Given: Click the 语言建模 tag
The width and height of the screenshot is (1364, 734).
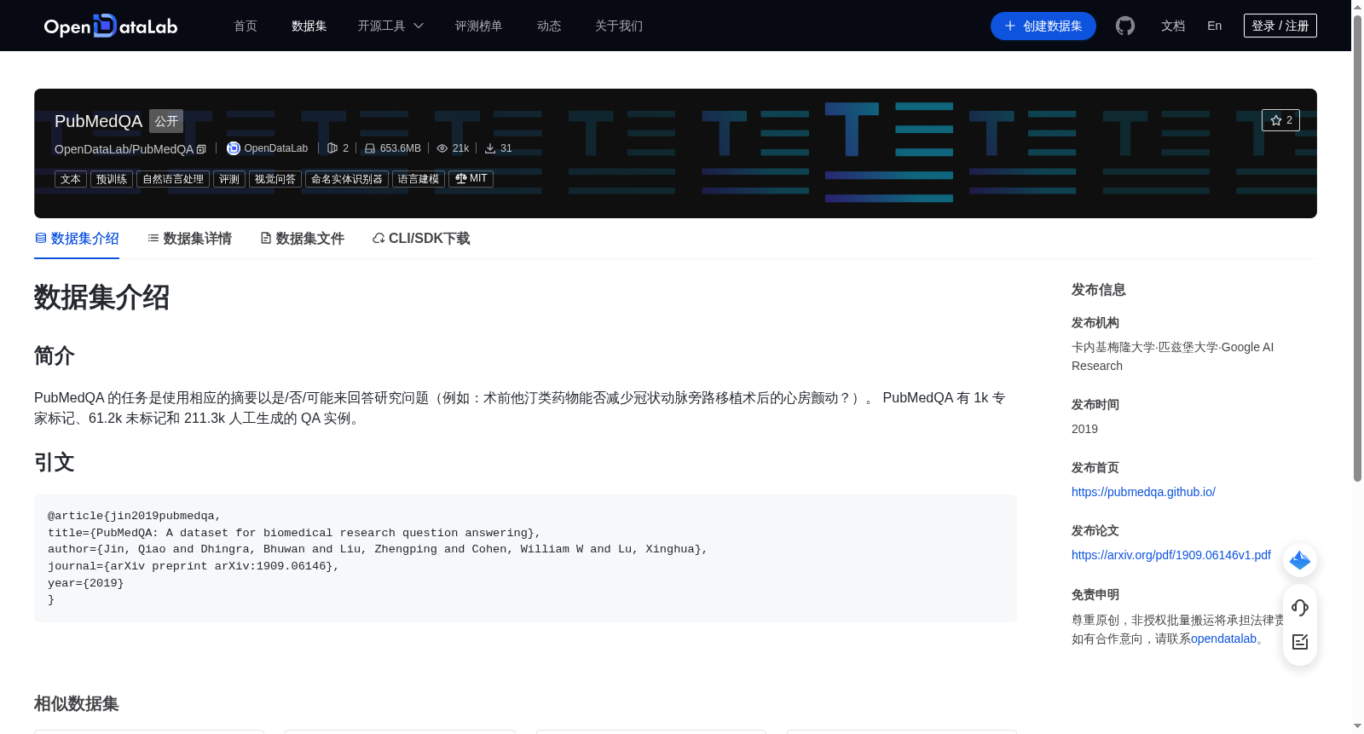Looking at the screenshot, I should (x=419, y=179).
